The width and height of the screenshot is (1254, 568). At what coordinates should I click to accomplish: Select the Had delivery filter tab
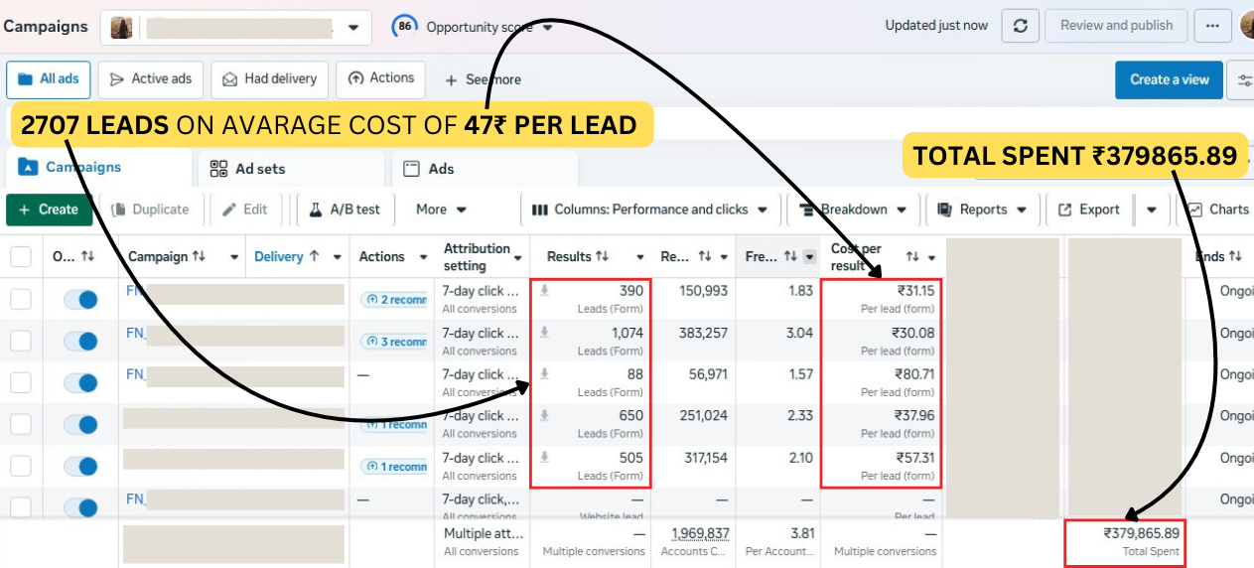click(270, 79)
